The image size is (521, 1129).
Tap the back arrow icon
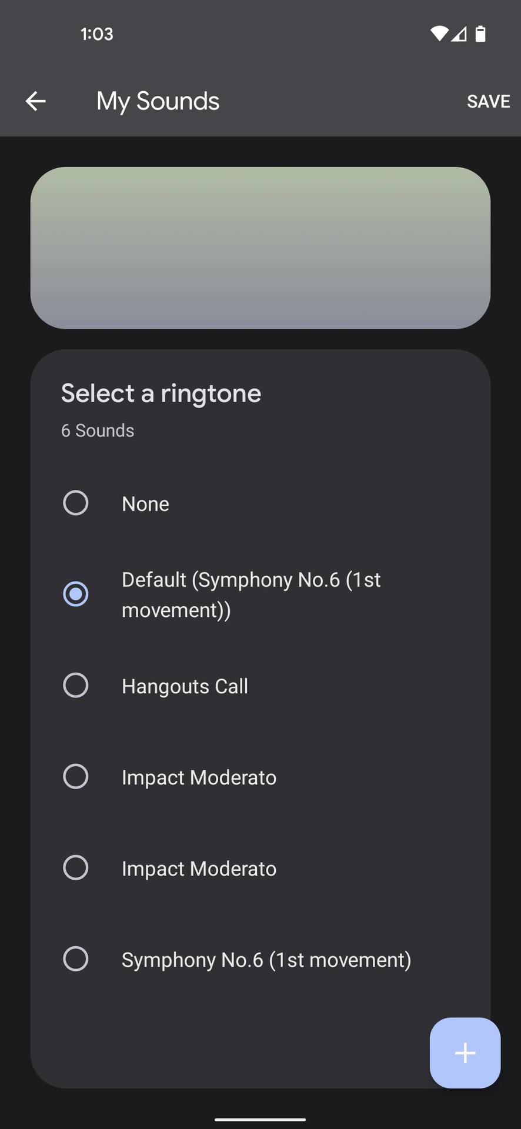pos(36,101)
